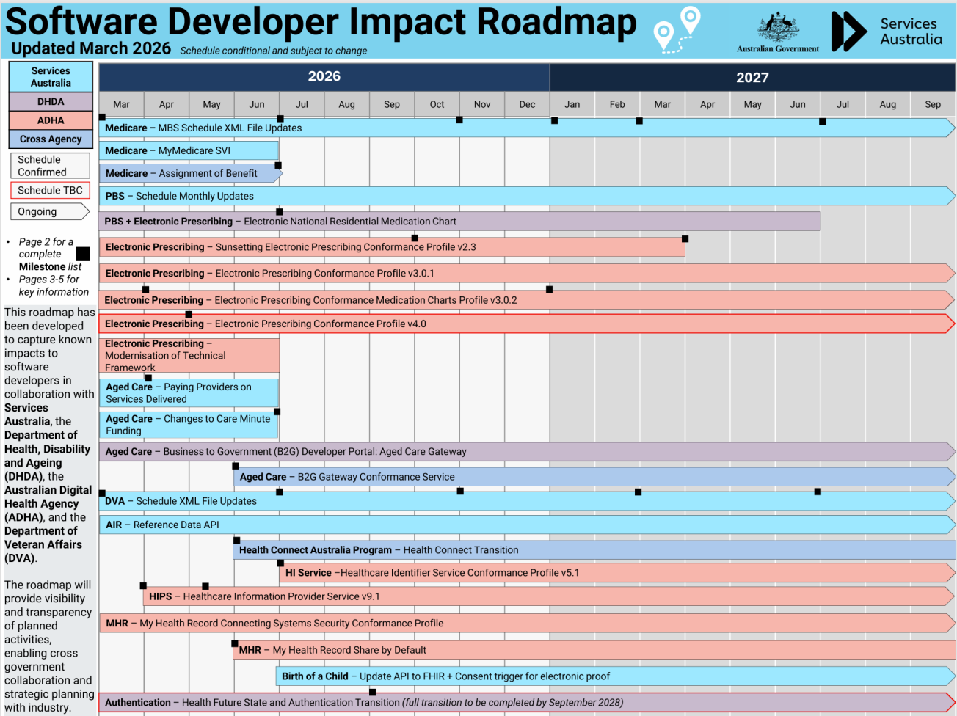Select the DHDA legend color box
This screenshot has height=716, width=957.
51,101
